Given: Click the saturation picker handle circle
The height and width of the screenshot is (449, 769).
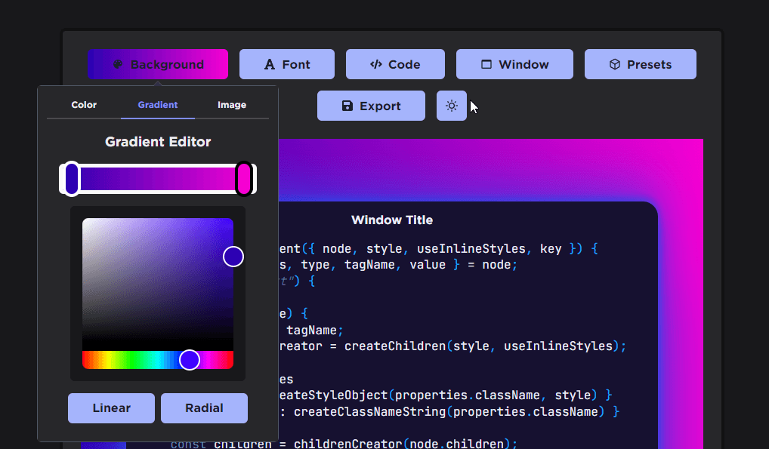Looking at the screenshot, I should (233, 257).
